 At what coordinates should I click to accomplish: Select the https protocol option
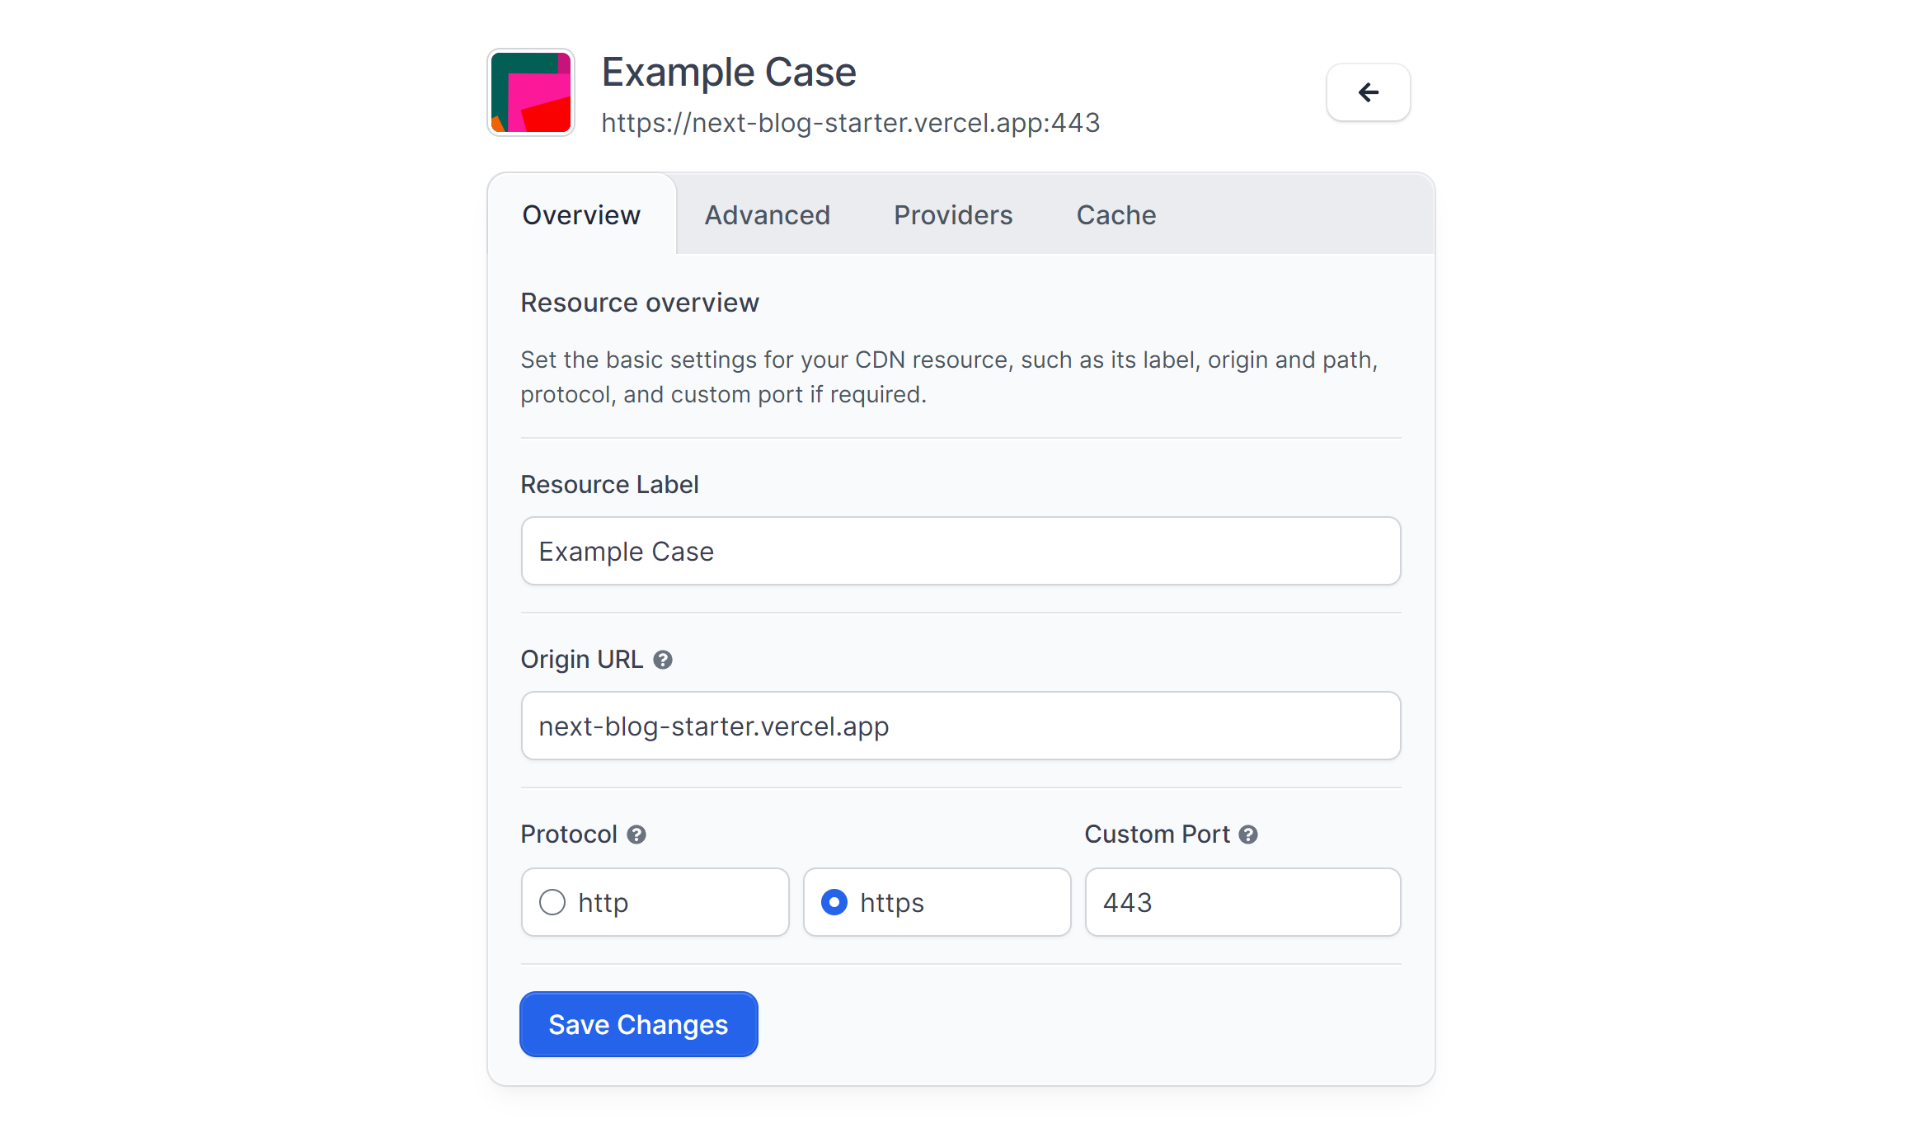pos(833,901)
